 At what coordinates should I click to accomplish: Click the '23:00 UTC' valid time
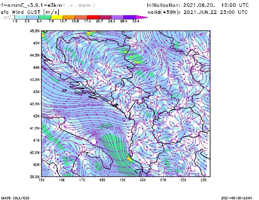[x=234, y=12]
